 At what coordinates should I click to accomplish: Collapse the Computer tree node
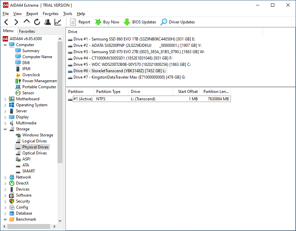[x=5, y=45]
